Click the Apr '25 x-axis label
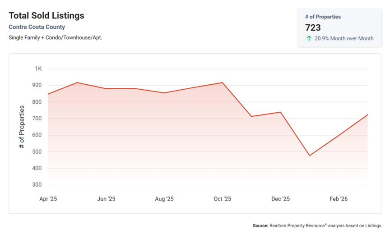This screenshot has height=238, width=390. (x=48, y=199)
